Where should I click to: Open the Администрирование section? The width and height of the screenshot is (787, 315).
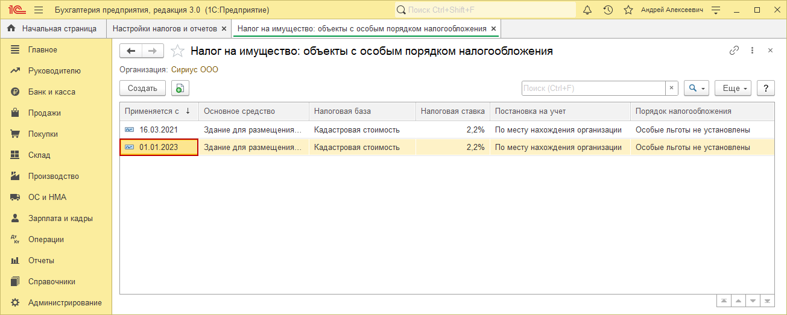[65, 302]
